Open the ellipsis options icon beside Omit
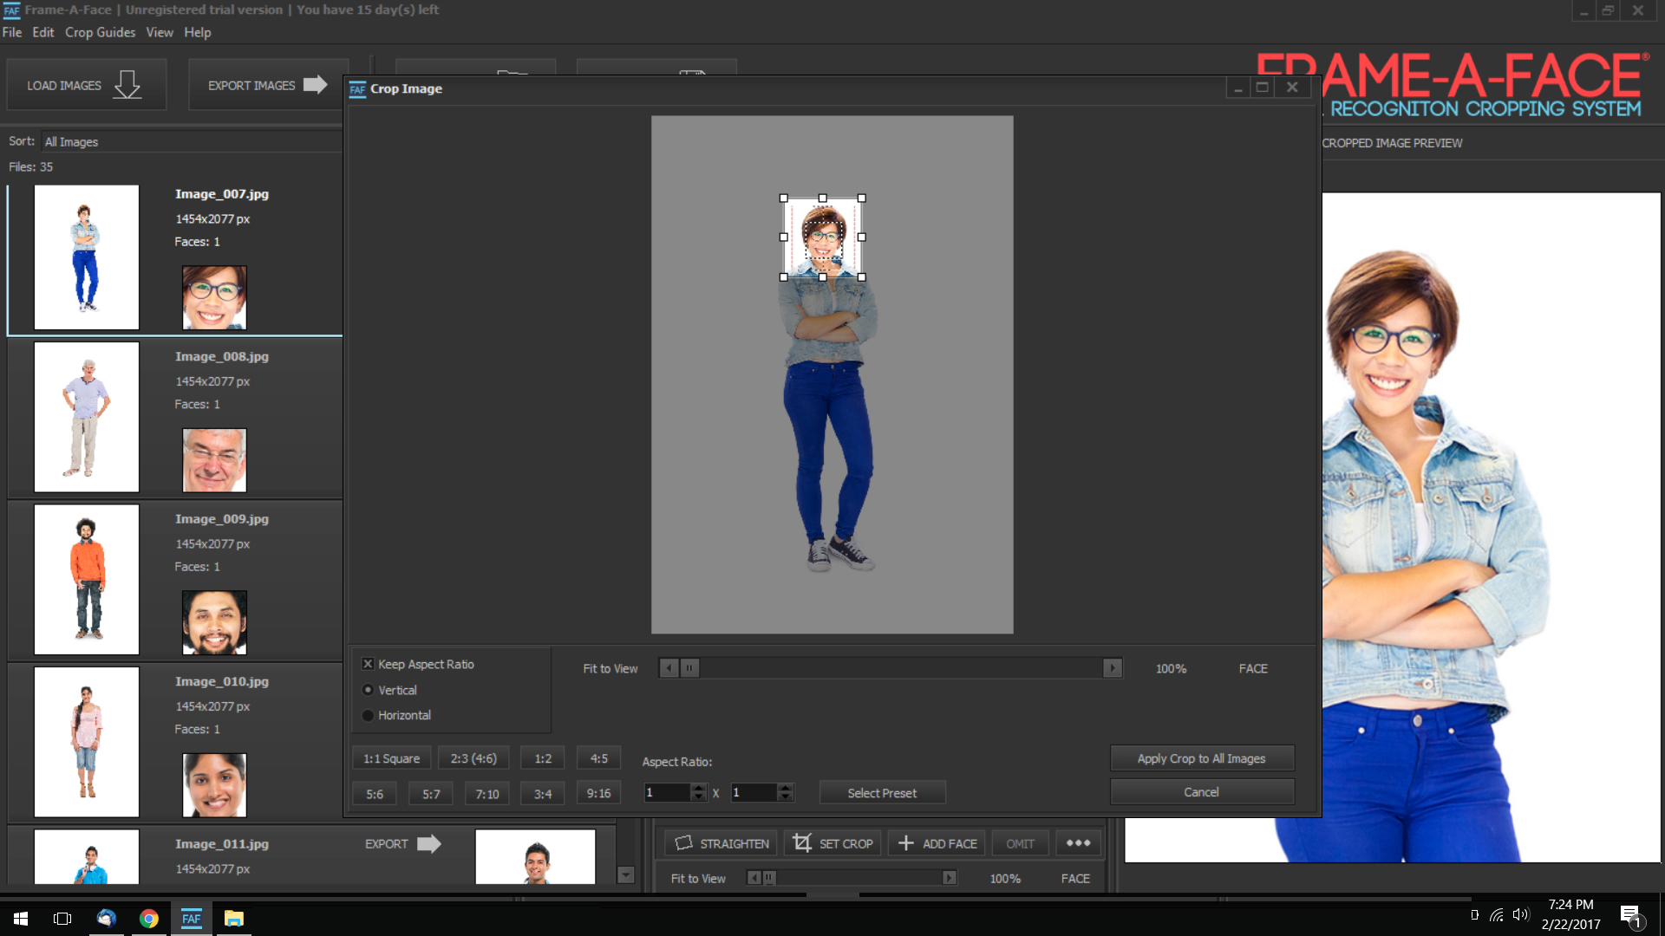The height and width of the screenshot is (936, 1665). 1077,842
